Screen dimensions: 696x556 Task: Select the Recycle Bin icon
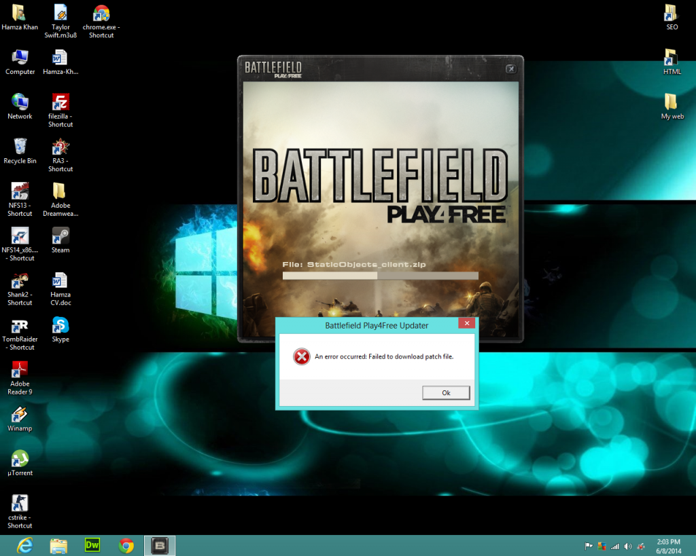point(20,151)
